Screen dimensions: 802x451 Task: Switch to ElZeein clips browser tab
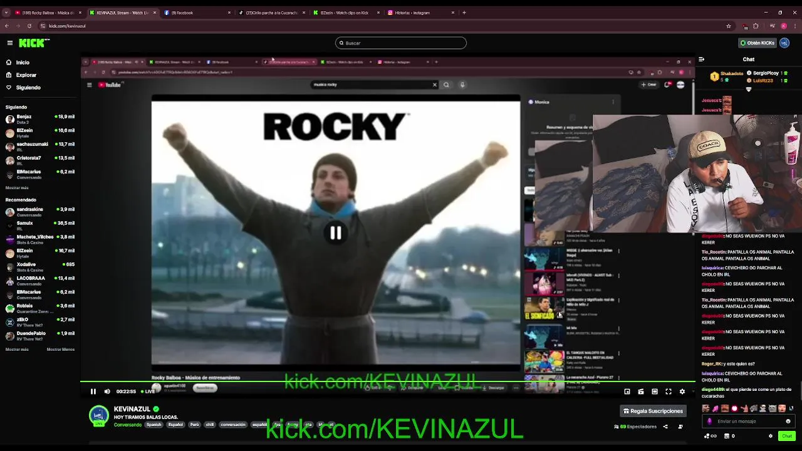pyautogui.click(x=345, y=13)
